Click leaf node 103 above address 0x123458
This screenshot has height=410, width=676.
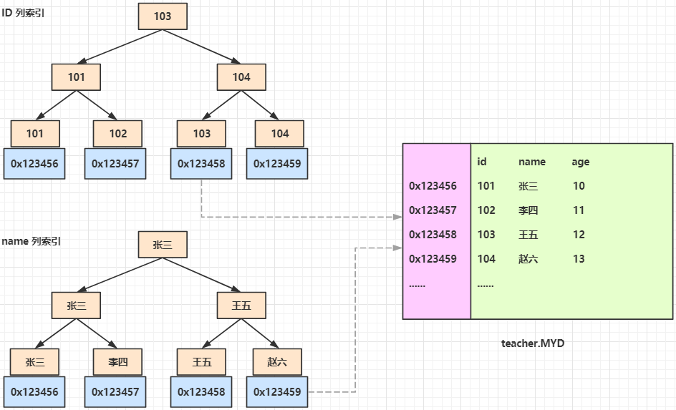(201, 134)
